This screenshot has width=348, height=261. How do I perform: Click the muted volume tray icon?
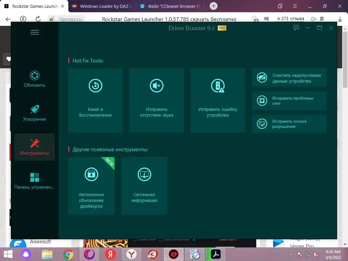pos(316,255)
